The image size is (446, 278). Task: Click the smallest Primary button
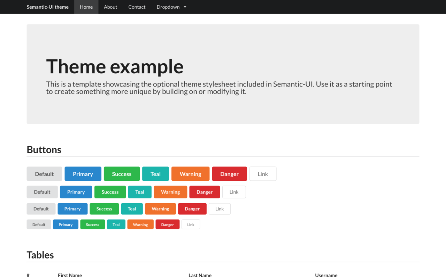pyautogui.click(x=66, y=224)
